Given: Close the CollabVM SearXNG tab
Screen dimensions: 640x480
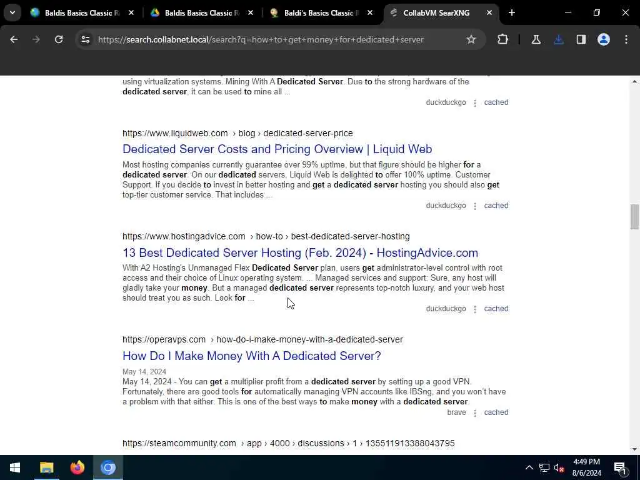Looking at the screenshot, I should [489, 13].
